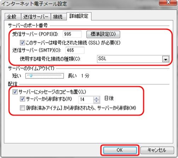Image resolution: width=178 pixels, height=158 pixels.
Task: Click the OK button
Action: (120, 150)
